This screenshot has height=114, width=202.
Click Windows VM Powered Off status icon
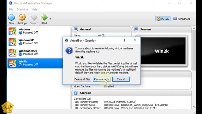click(x=20, y=33)
